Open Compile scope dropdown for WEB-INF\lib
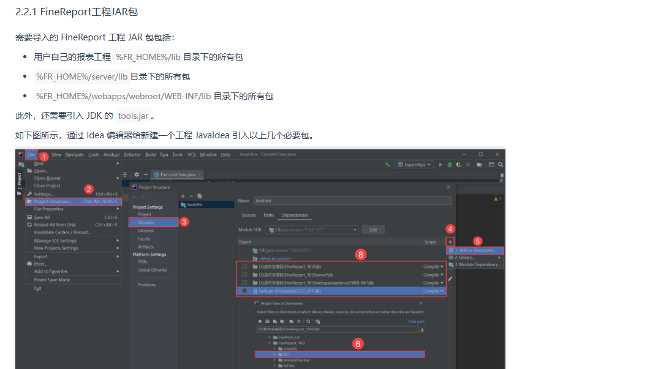 [433, 283]
